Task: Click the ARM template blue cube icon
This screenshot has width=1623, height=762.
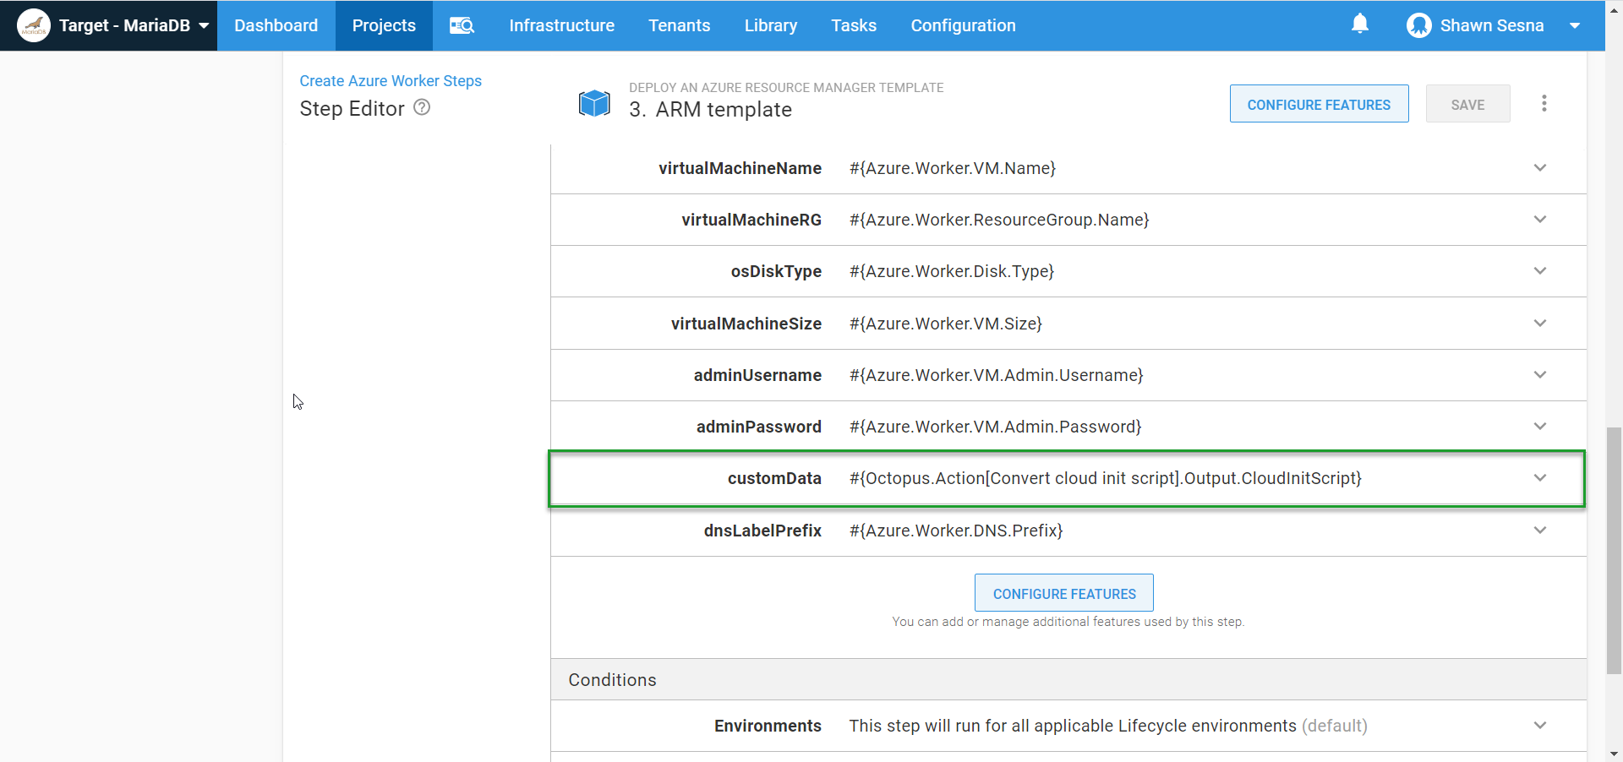Action: tap(594, 103)
